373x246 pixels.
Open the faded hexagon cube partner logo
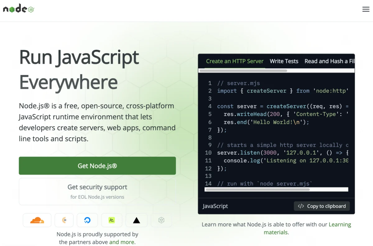[161, 220]
